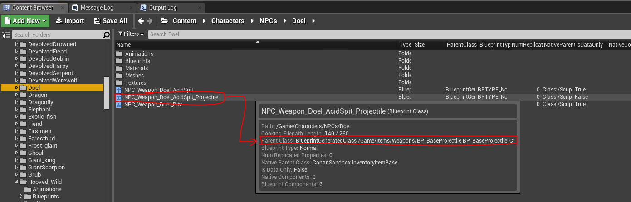Open the Filters dropdown

pyautogui.click(x=131, y=34)
